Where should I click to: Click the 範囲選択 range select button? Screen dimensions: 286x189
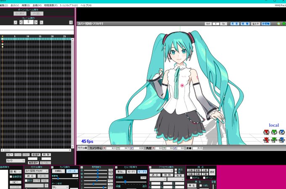(33, 163)
